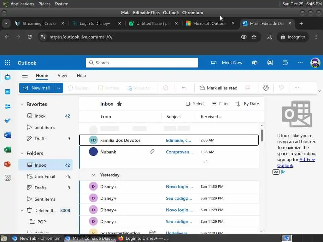323x242 pixels.
Task: Launch PowerPoint from the left rail
Action: [x=8, y=164]
